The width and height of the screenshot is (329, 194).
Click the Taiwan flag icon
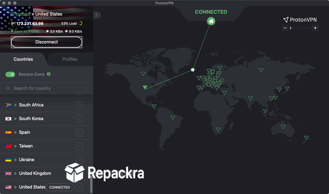(x=8, y=146)
